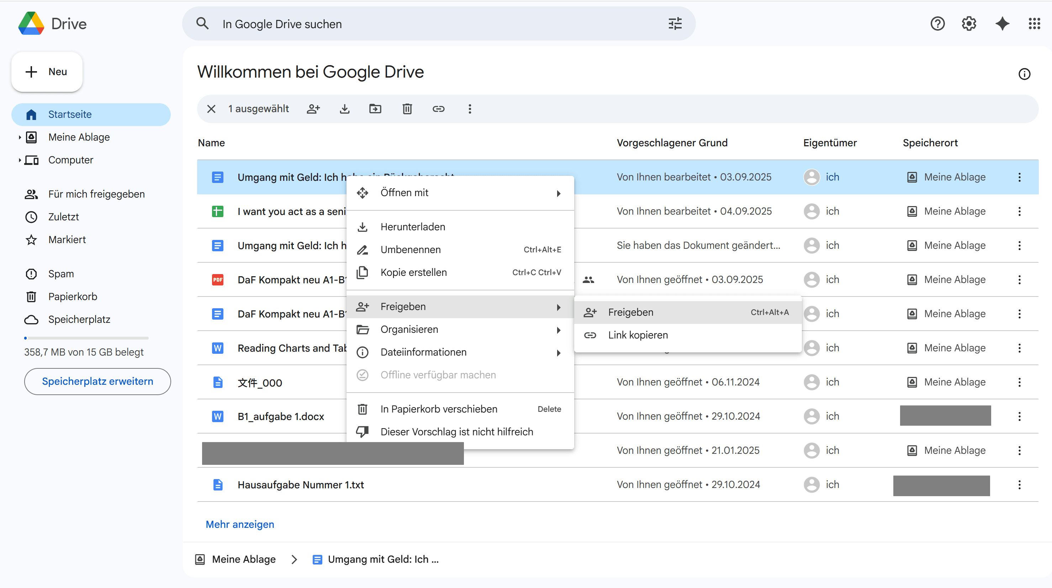Screen dimensions: 1052x588
Task: Open more options for the I want you act row
Action: click(x=1019, y=211)
